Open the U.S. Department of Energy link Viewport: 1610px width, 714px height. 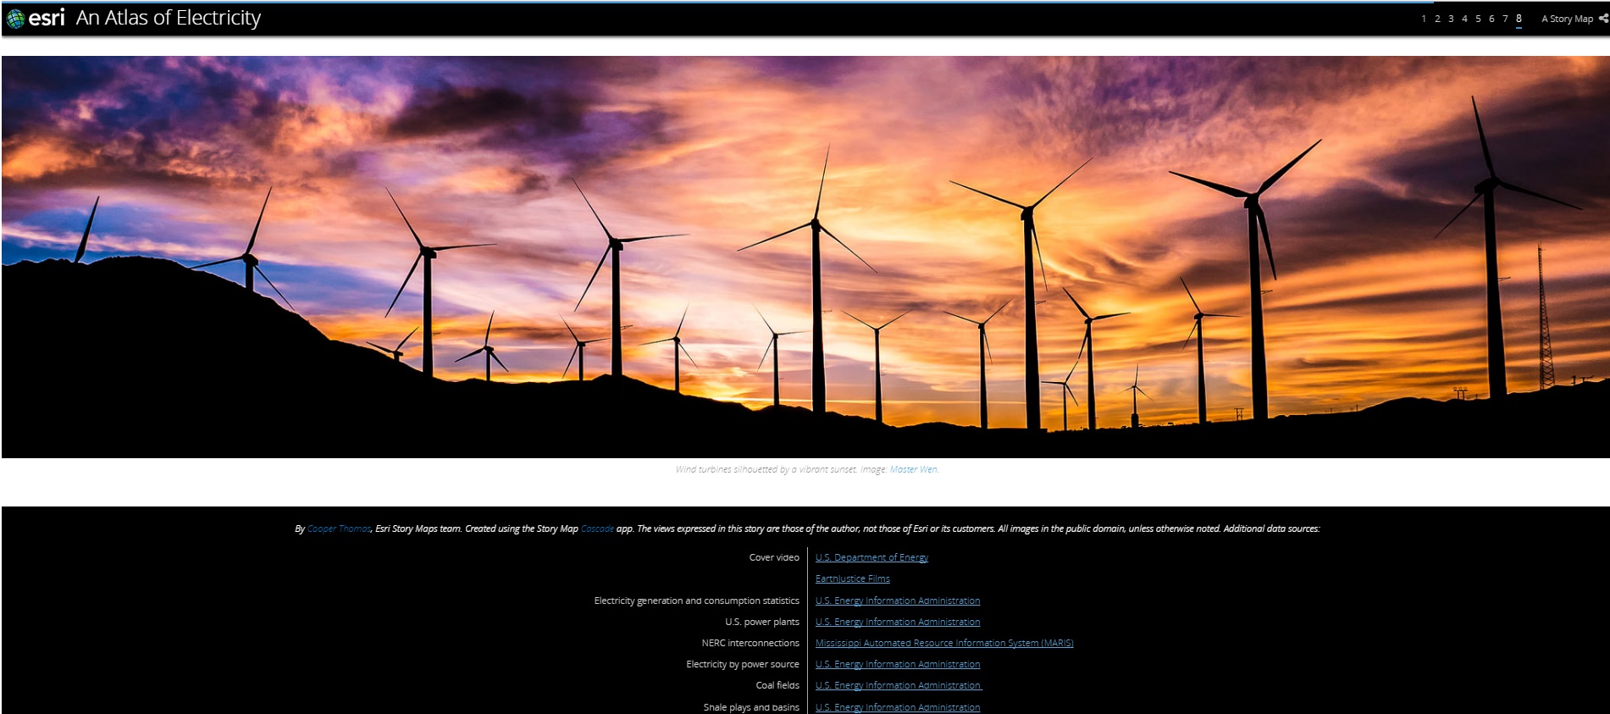[871, 557]
